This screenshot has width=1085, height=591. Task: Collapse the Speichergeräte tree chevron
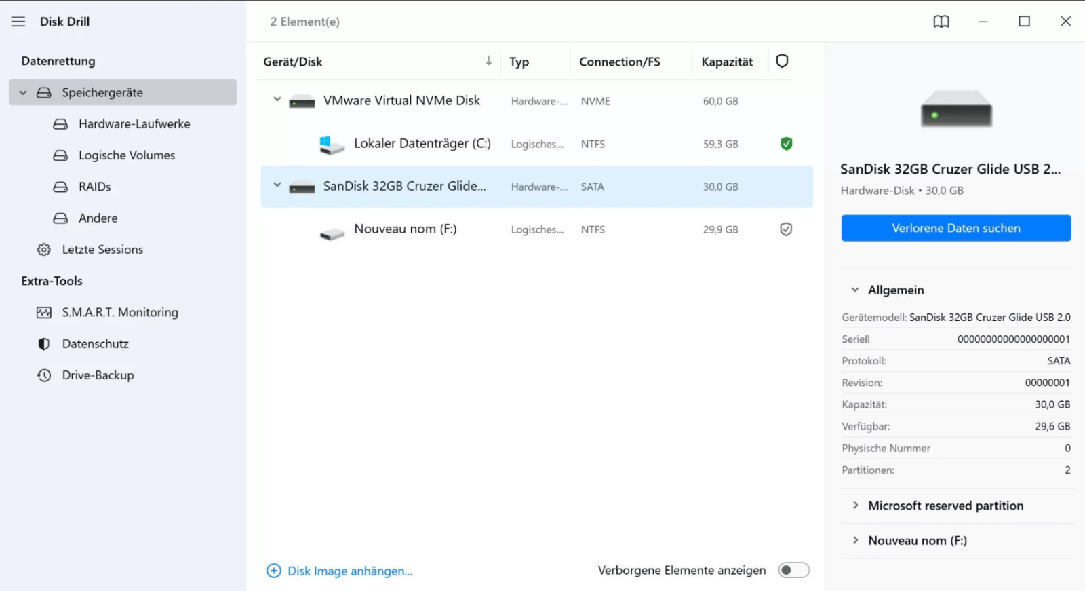point(23,92)
